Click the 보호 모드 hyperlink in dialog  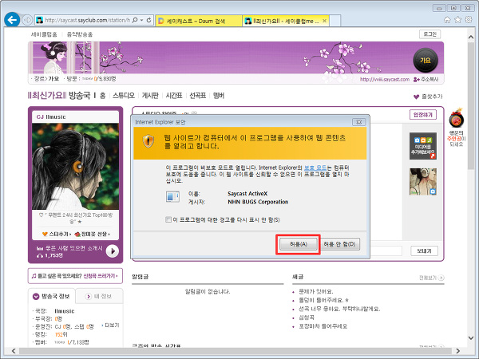[x=315, y=168]
